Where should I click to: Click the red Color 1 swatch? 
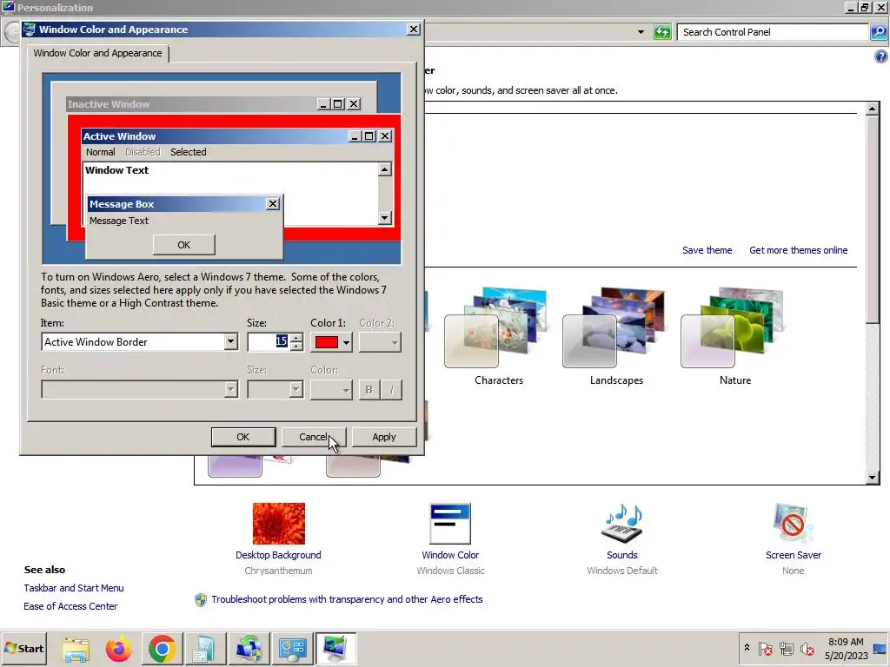click(327, 342)
